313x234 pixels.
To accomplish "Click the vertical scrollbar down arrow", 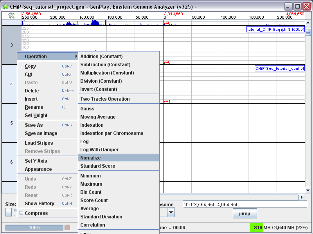I will [308, 190].
